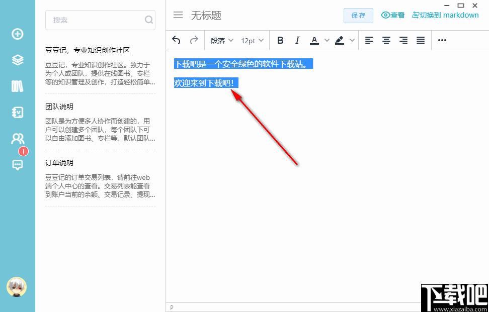Undo the last edit
This screenshot has width=489, height=312.
(x=176, y=40)
